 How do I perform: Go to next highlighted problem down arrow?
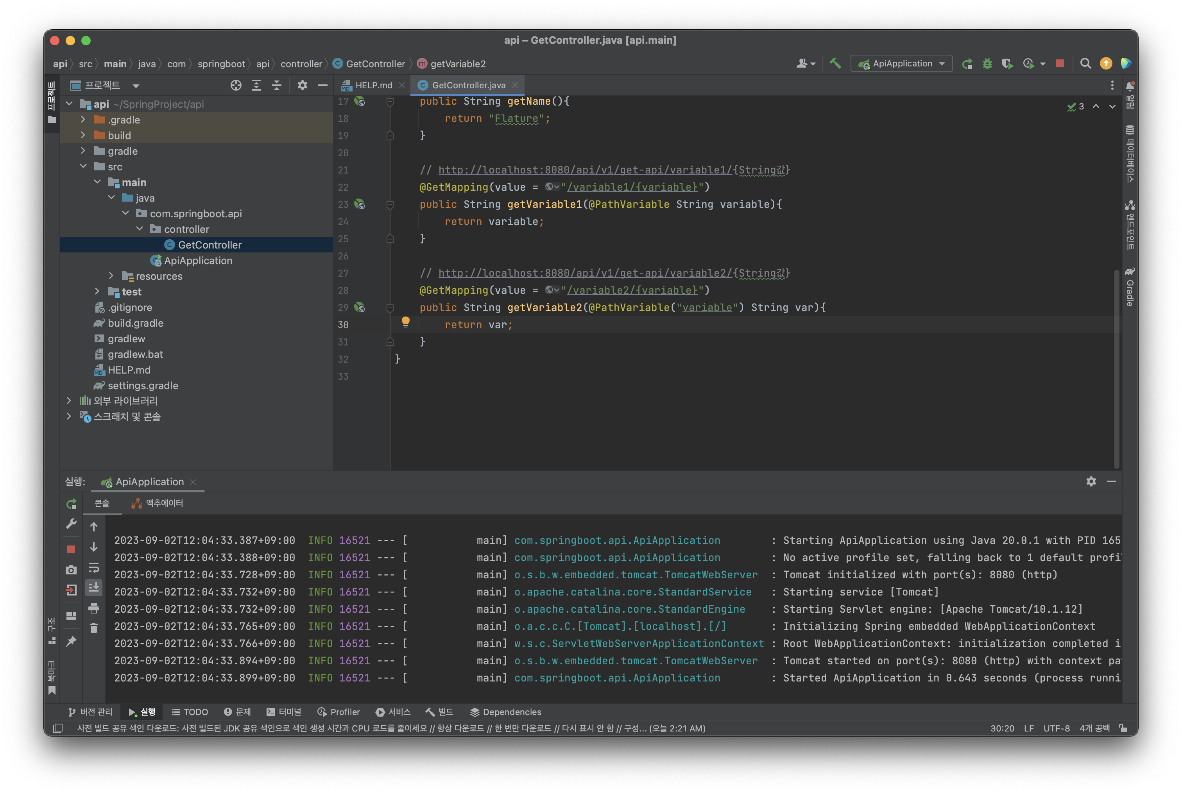click(1112, 106)
